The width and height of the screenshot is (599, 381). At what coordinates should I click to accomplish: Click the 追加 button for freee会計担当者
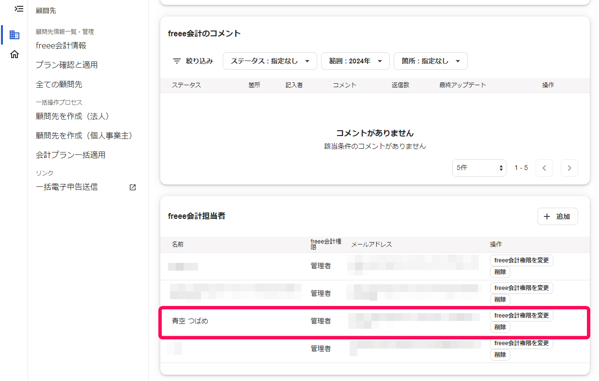[558, 216]
